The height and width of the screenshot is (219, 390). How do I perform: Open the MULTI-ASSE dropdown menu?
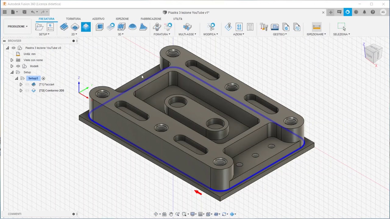[x=187, y=34]
